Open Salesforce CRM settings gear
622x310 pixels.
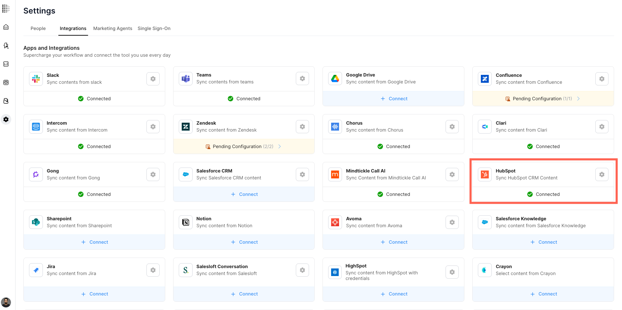pyautogui.click(x=302, y=174)
